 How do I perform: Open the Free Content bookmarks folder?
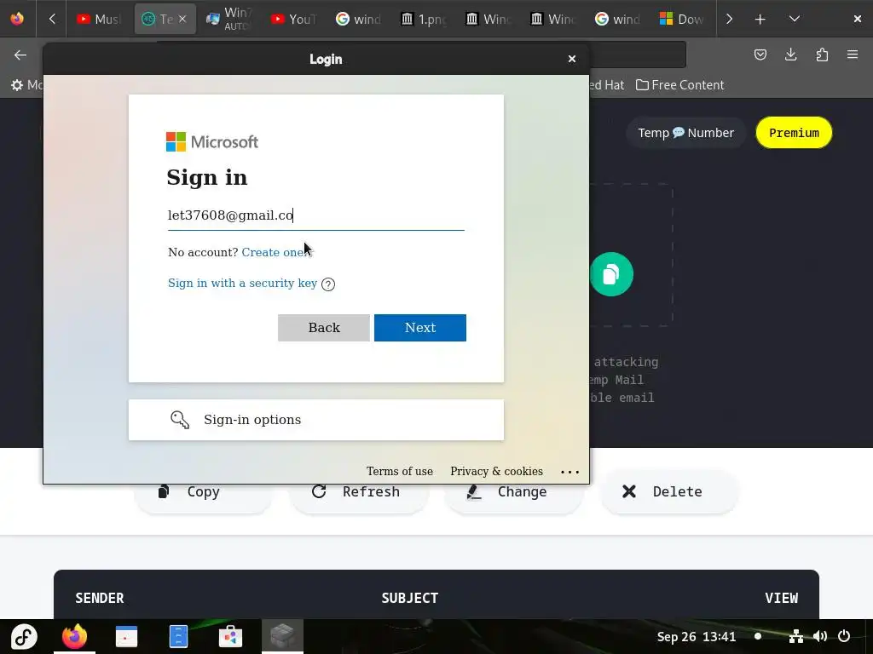679,85
